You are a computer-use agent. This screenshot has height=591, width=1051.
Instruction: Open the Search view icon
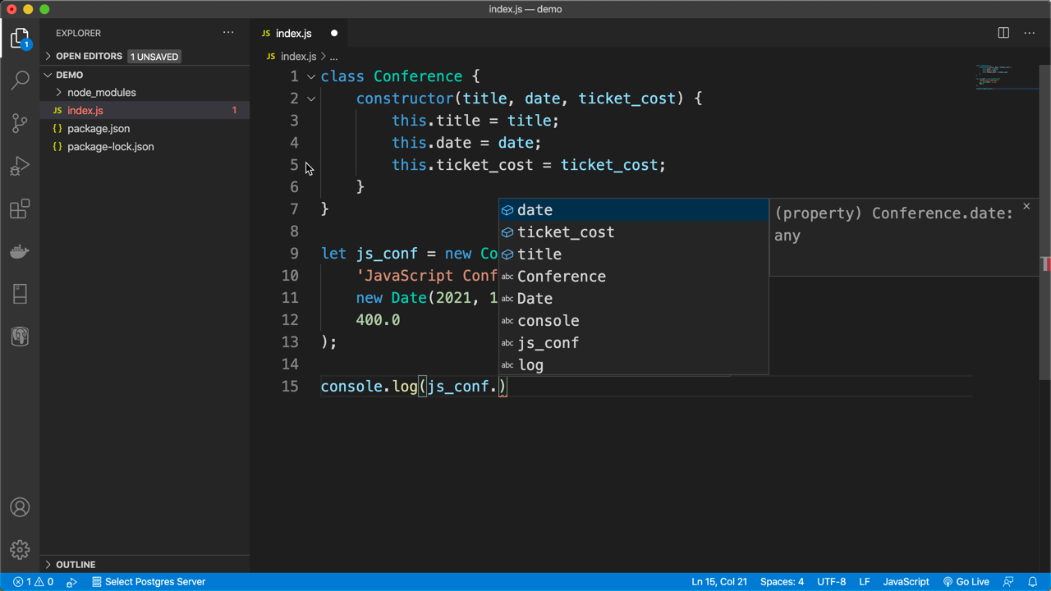(20, 80)
